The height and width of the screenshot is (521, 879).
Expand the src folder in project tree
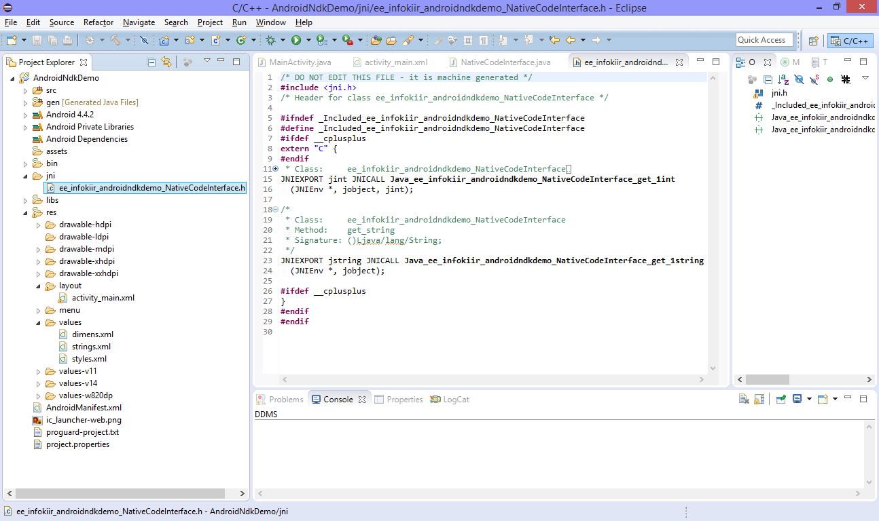click(26, 90)
